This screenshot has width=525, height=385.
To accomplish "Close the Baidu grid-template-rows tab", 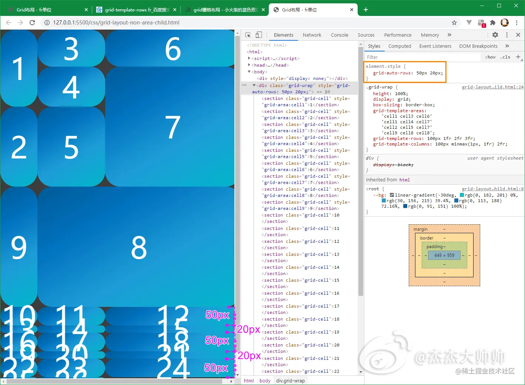I will [175, 10].
